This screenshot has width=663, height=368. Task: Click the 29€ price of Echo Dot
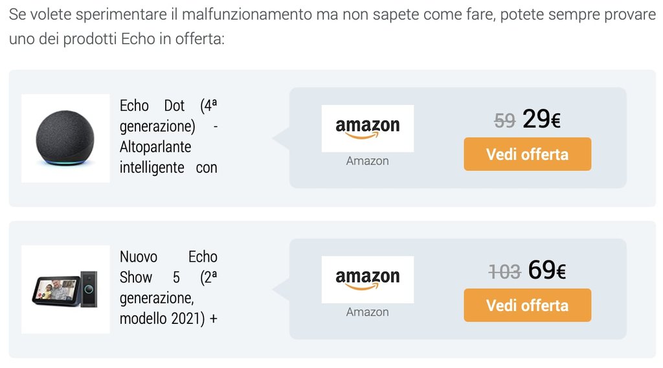point(541,119)
